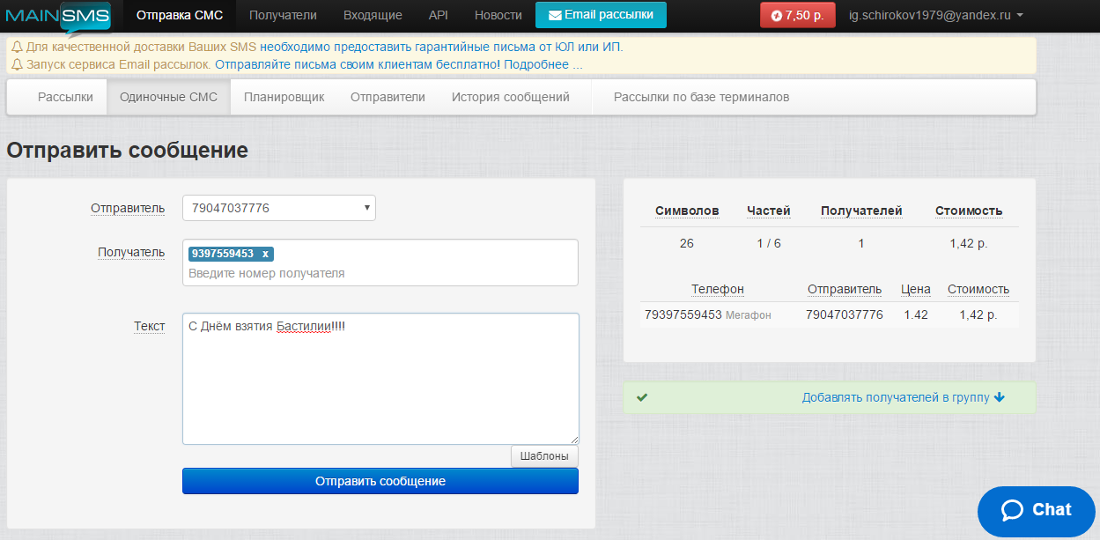The height and width of the screenshot is (540, 1100).
Task: Select Получатели in top menu
Action: click(x=283, y=15)
